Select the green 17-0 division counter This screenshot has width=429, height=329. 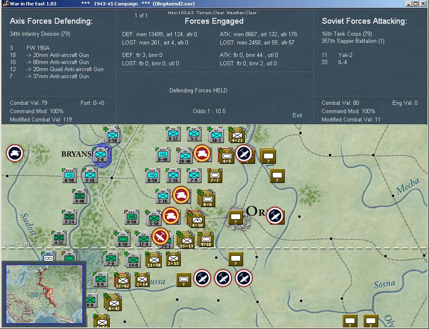(143, 239)
